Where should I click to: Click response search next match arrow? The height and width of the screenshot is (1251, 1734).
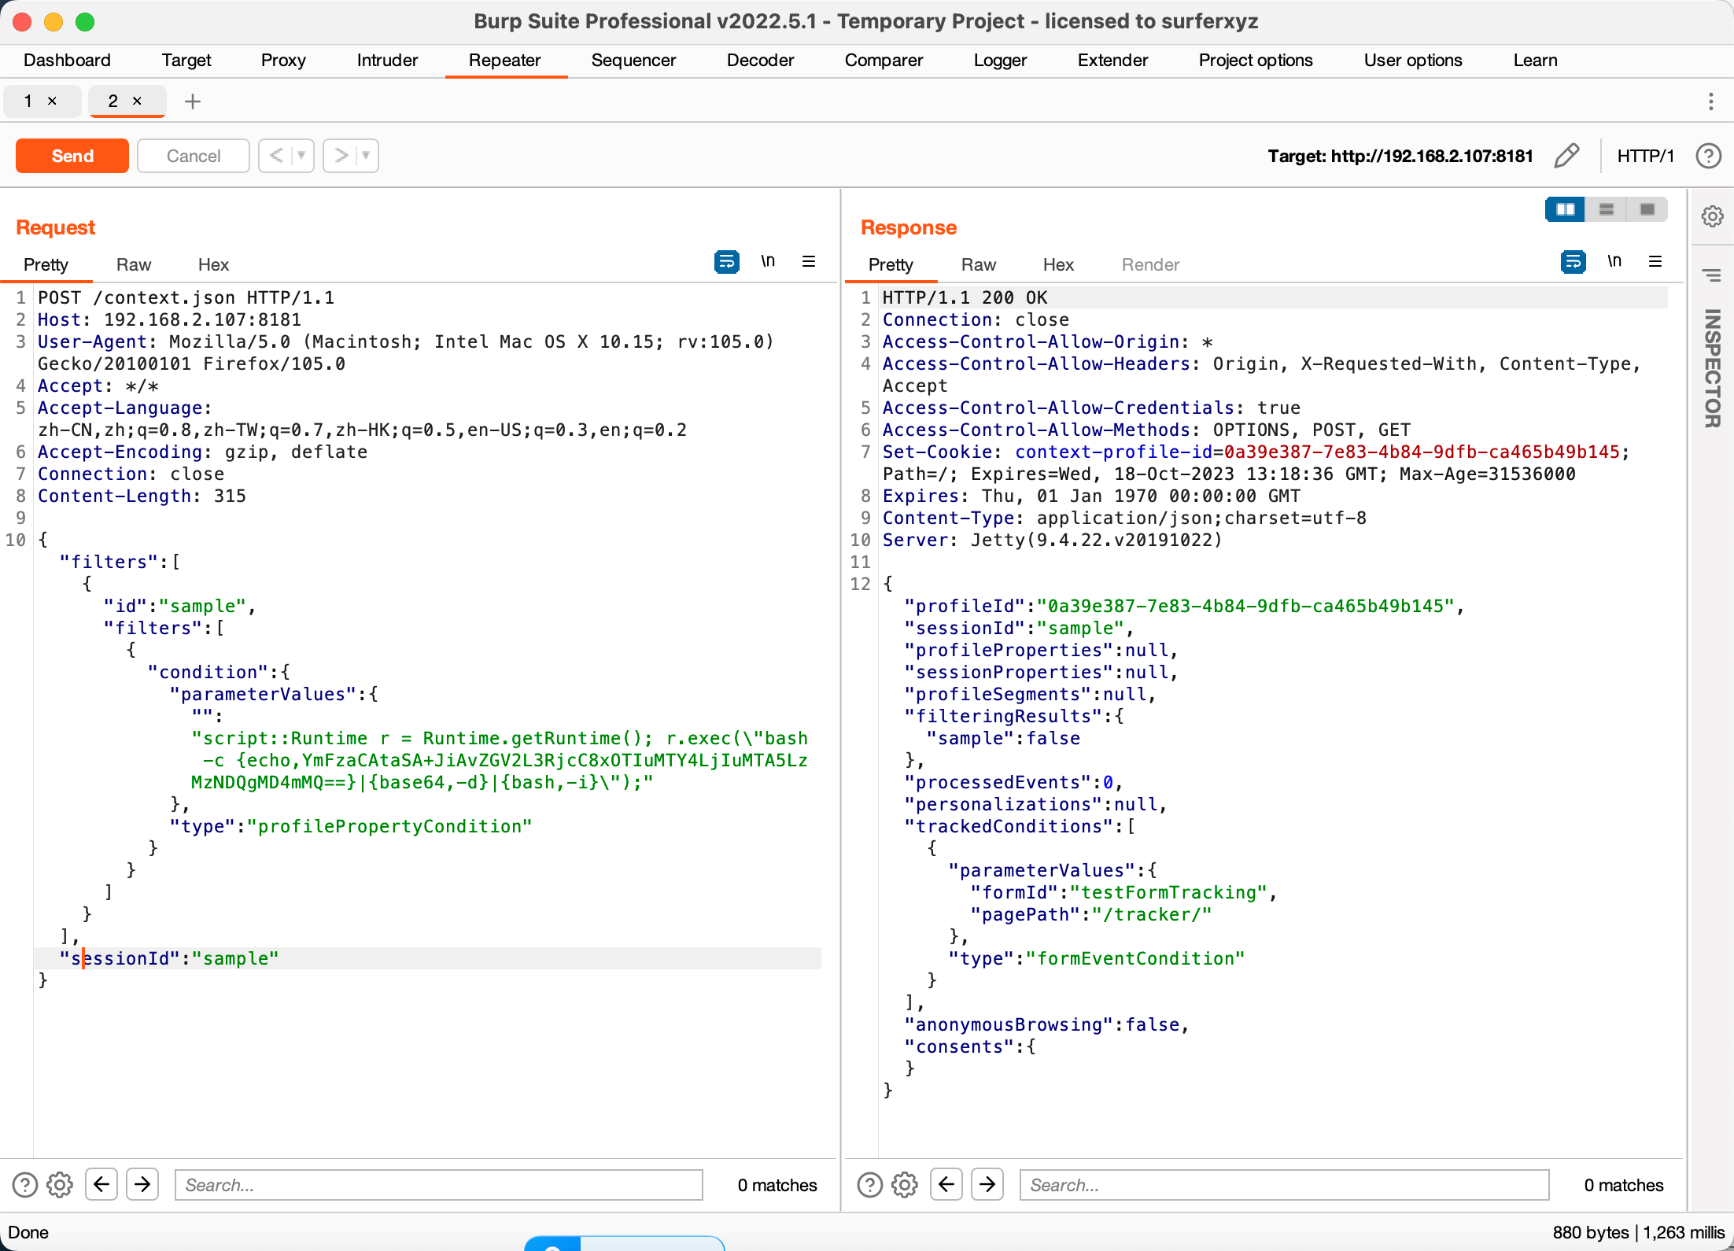pyautogui.click(x=987, y=1184)
